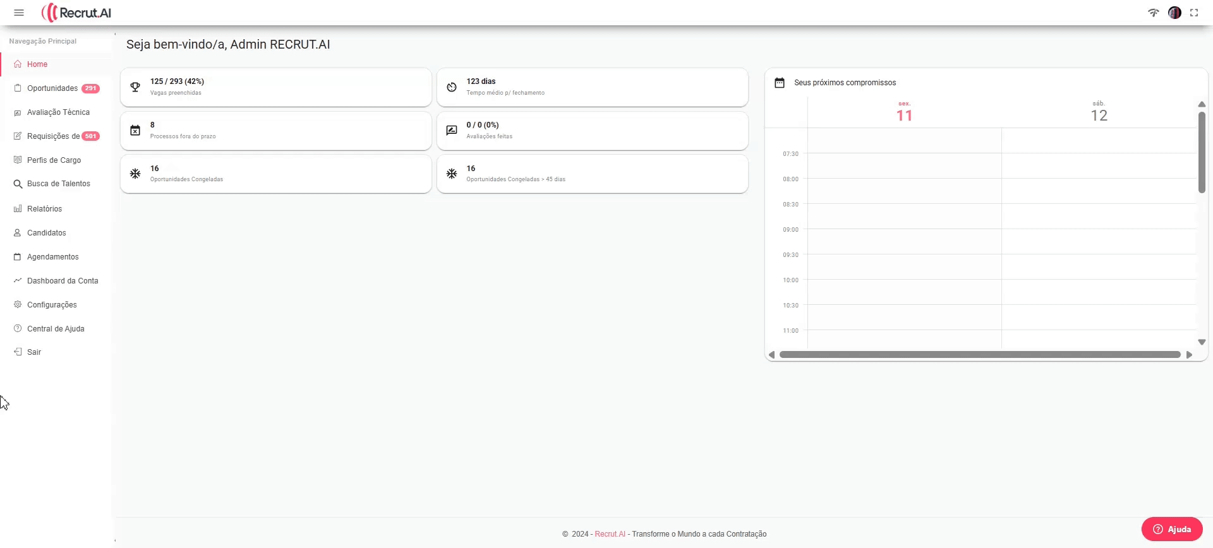Open the user avatar profile menu

pyautogui.click(x=1174, y=13)
